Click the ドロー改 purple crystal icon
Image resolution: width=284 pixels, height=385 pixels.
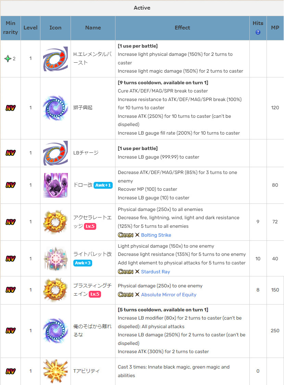click(x=55, y=185)
